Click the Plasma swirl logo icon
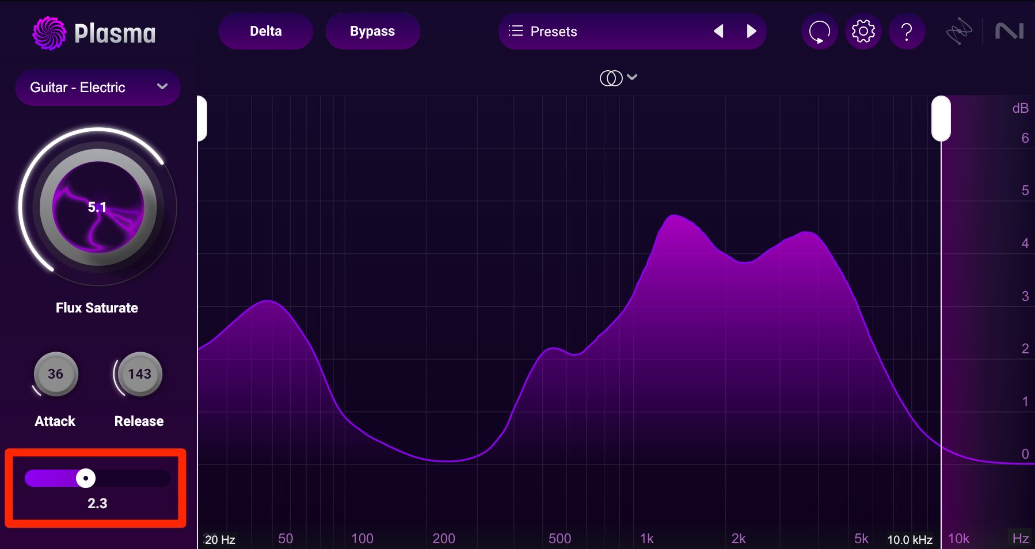Image resolution: width=1035 pixels, height=549 pixels. (x=50, y=33)
